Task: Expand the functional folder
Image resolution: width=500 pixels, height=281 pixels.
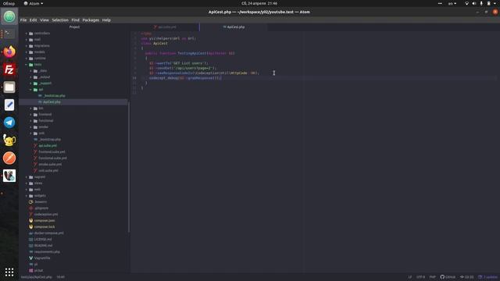Action: click(x=46, y=121)
